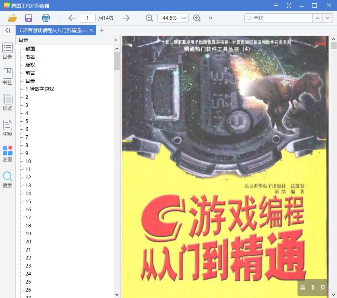The height and width of the screenshot is (298, 337).
Task: Click the outline panel scrollbar thumb
Action: point(117,61)
